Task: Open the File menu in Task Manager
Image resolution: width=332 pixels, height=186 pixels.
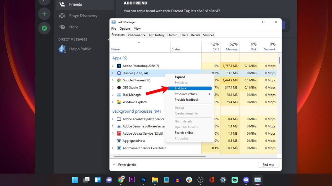Action: (114, 29)
